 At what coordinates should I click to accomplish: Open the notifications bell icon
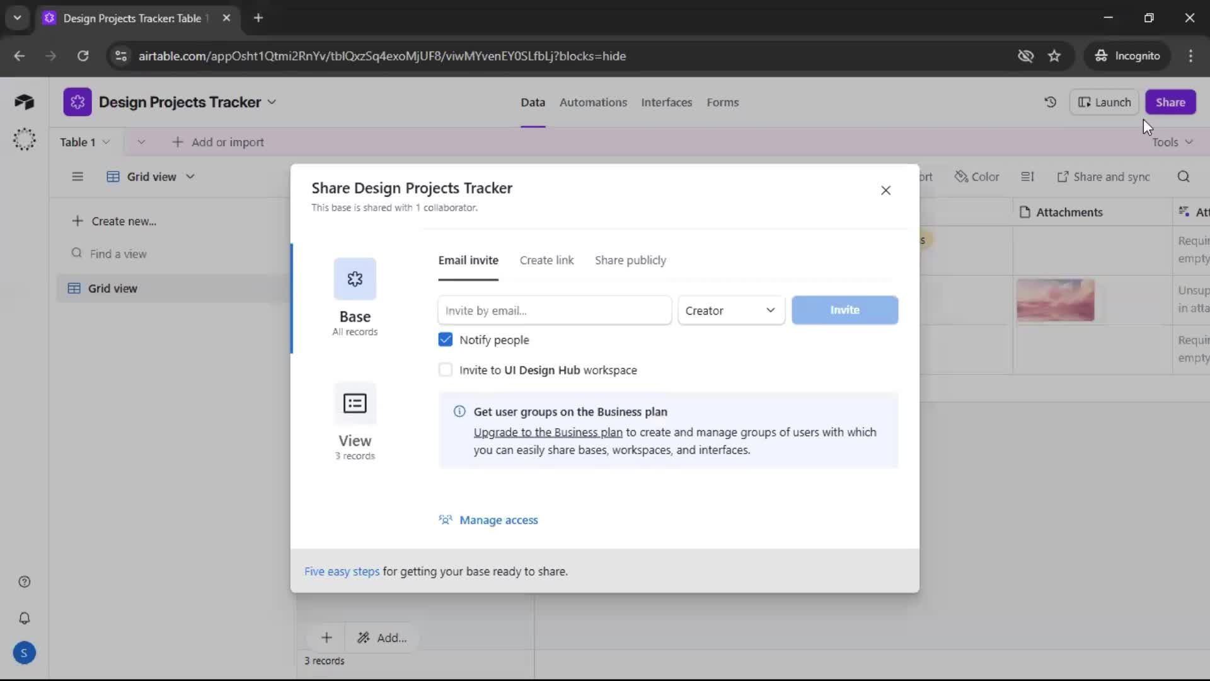24,618
